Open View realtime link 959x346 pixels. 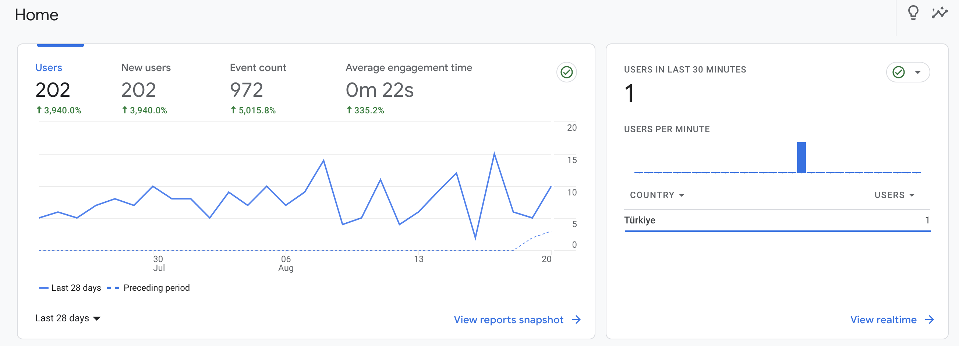[883, 319]
